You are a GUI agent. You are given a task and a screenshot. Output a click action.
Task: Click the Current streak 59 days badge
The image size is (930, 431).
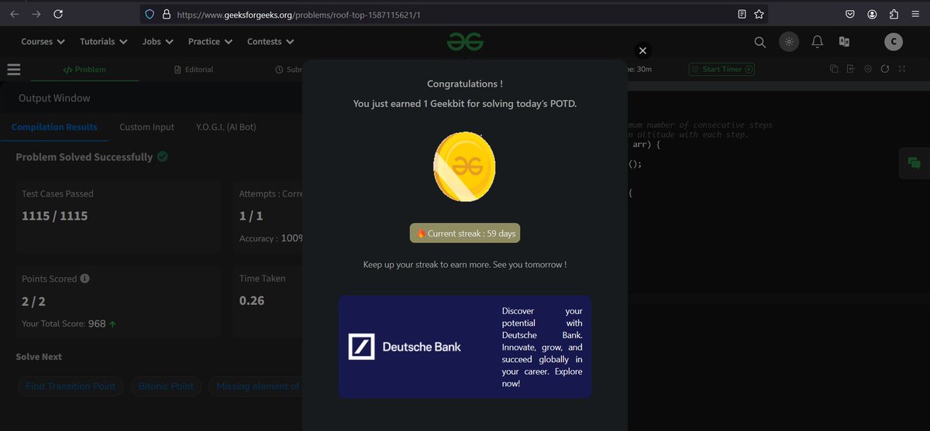[465, 233]
